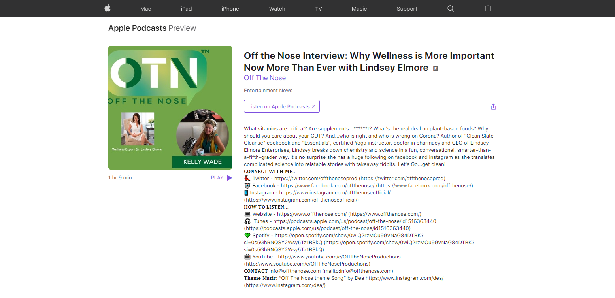Click the YouTube OffTheNoseProductions URL text

pos(340,257)
